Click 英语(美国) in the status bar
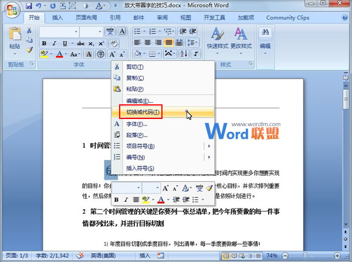 point(103,256)
